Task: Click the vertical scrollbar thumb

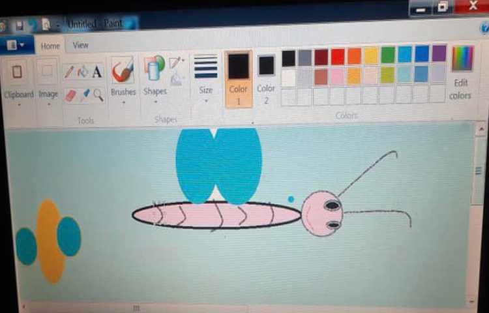Action: (x=479, y=171)
